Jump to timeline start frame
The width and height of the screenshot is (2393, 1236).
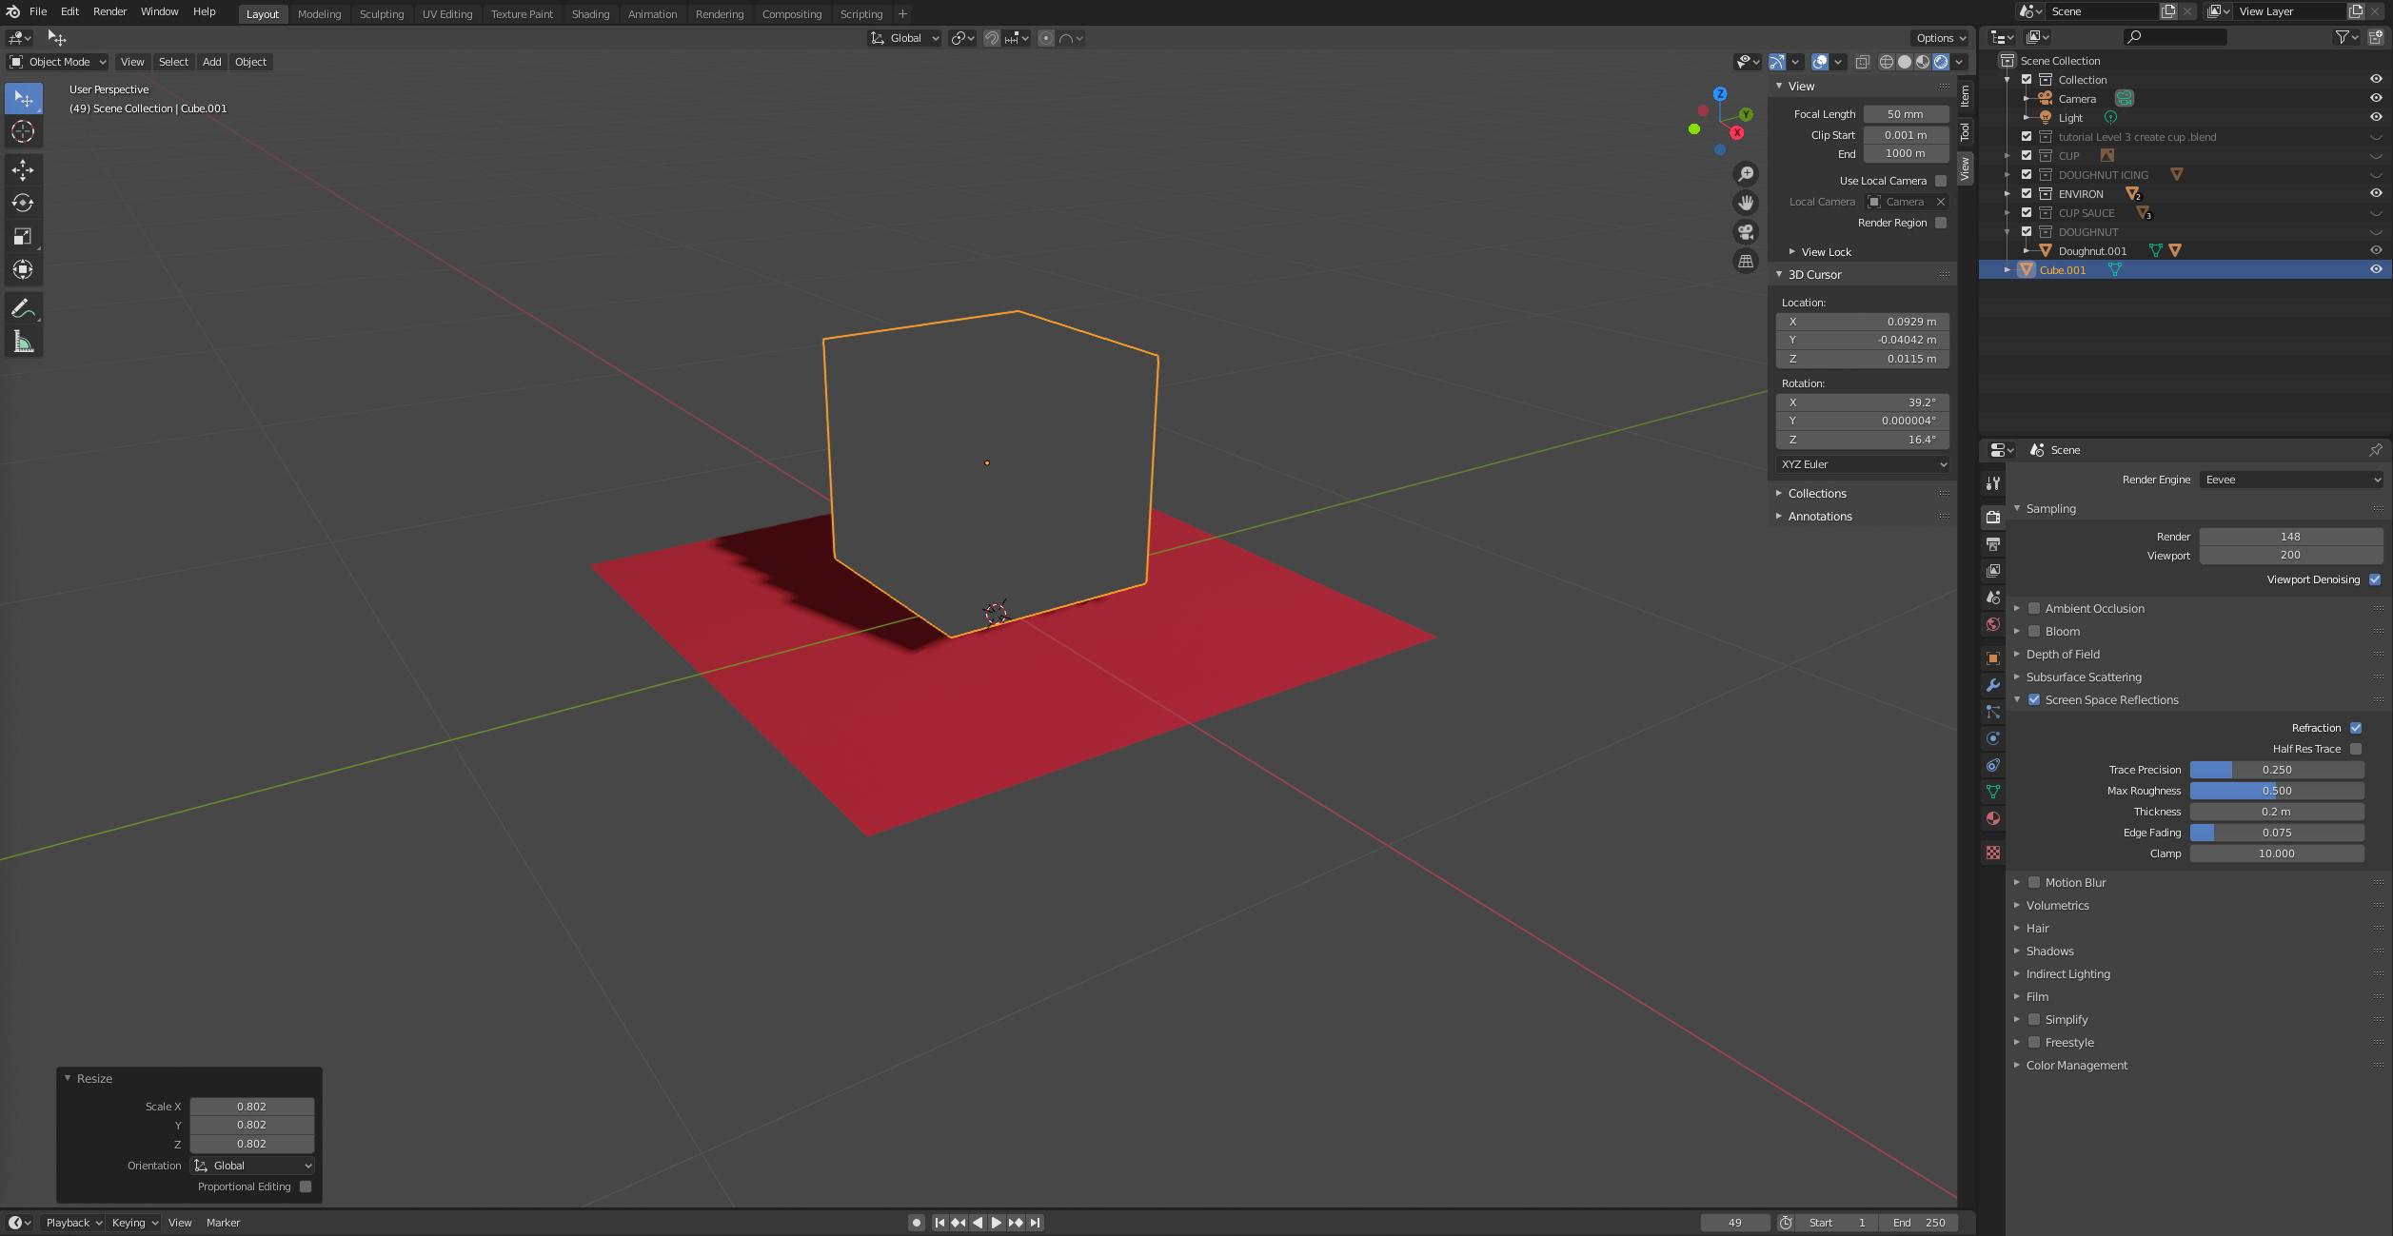point(939,1223)
